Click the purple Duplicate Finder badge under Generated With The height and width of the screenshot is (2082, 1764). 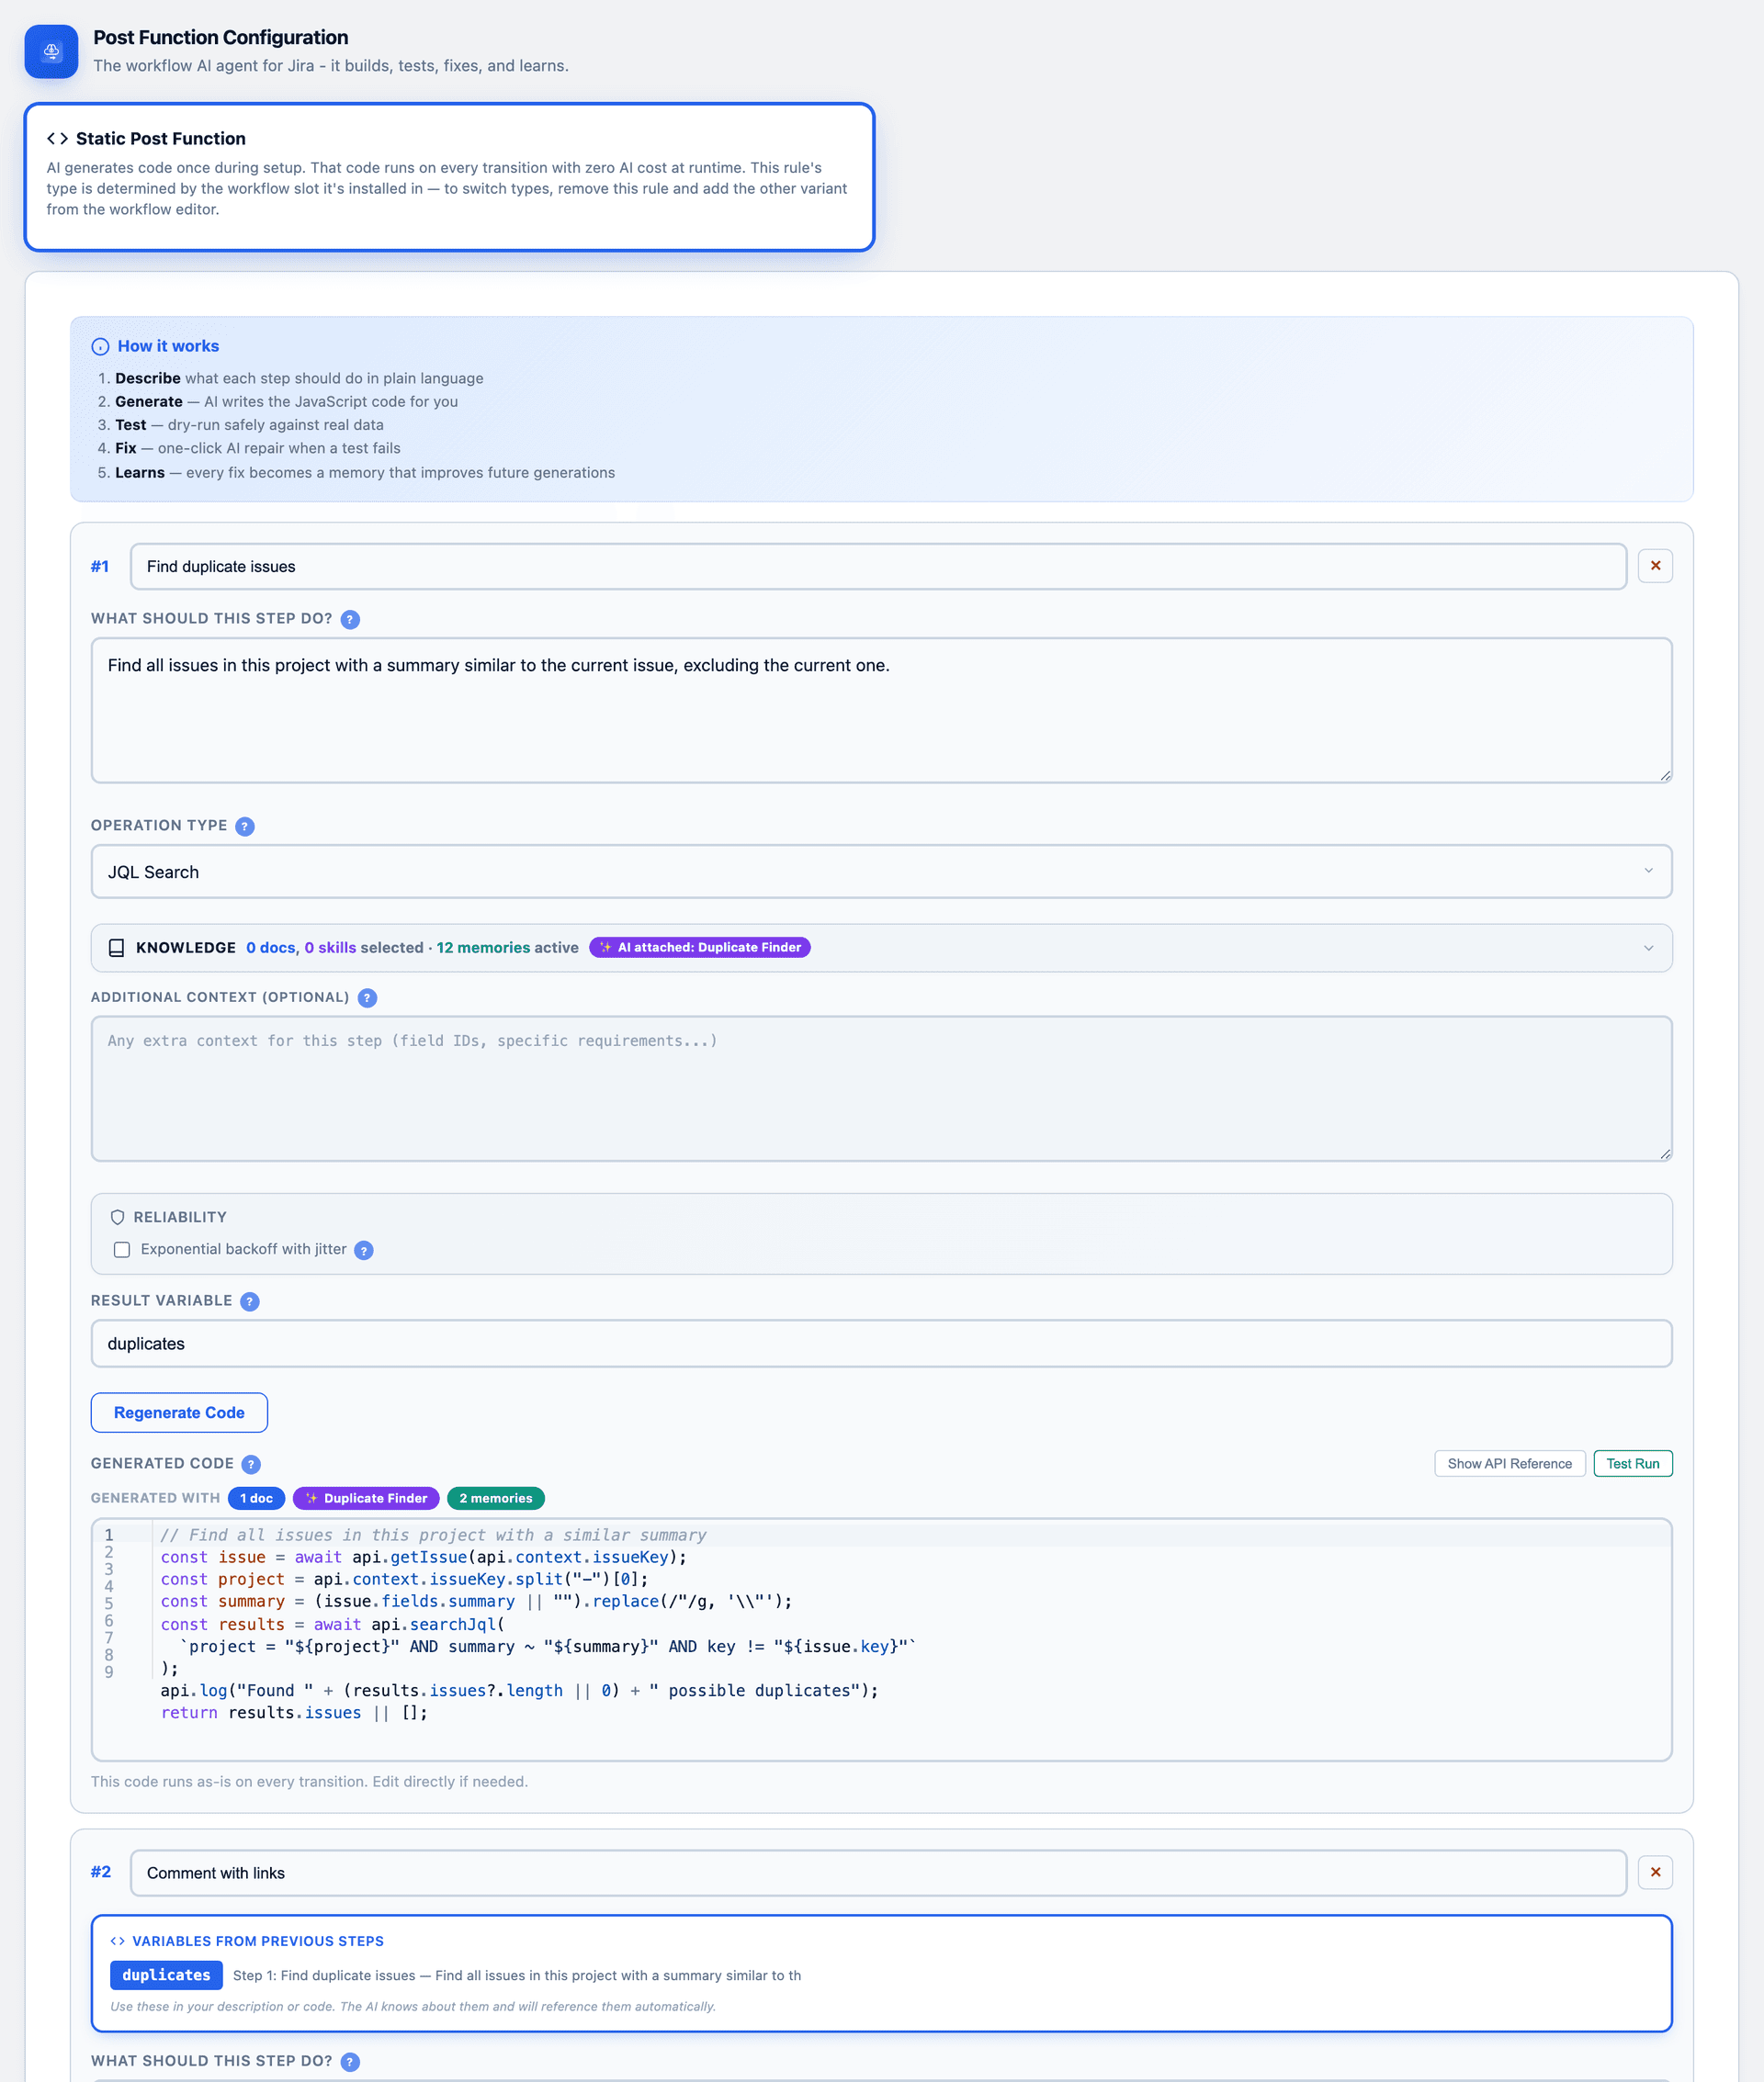(366, 1498)
